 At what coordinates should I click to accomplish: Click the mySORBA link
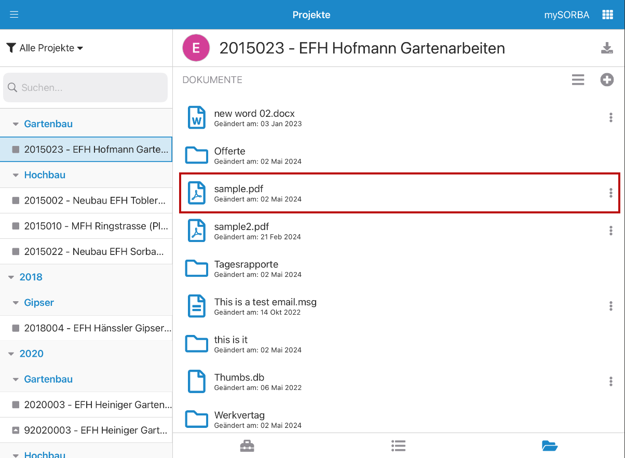tap(566, 15)
